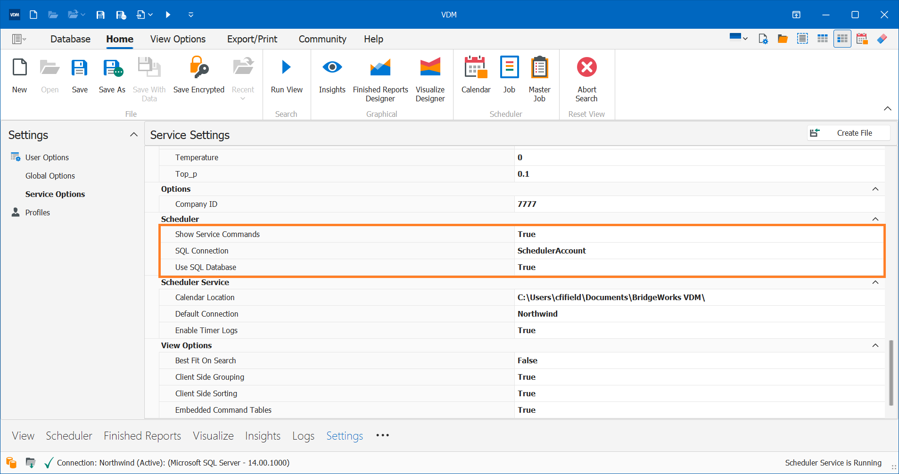The width and height of the screenshot is (899, 474).
Task: Click the Job scheduler icon
Action: (x=509, y=67)
